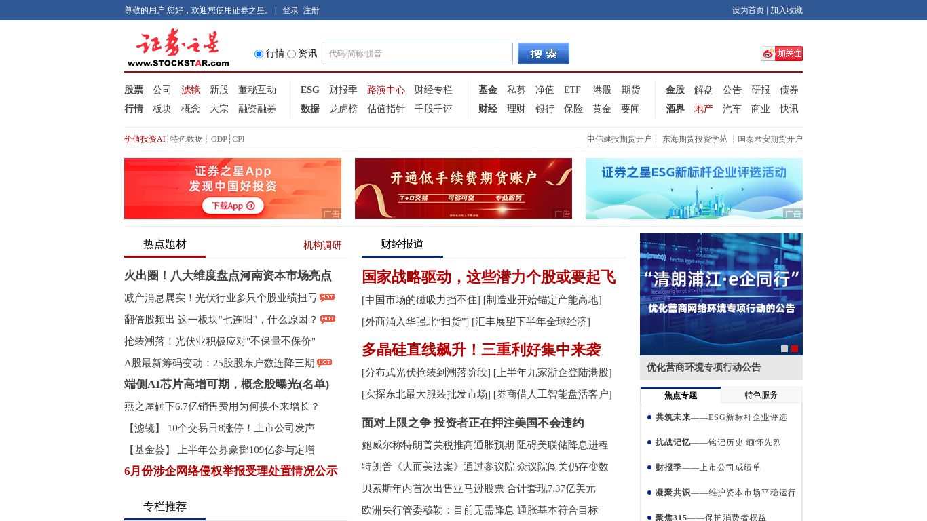
Task: Select the 财经报道 tab
Action: (x=402, y=244)
